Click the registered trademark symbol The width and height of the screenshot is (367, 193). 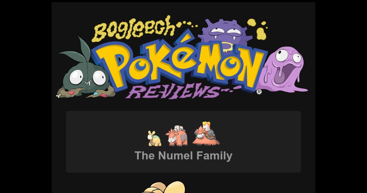(x=259, y=92)
